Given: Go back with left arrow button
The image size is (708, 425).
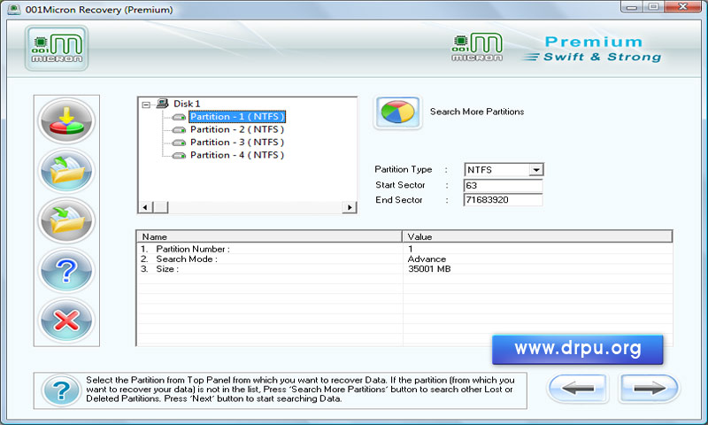Looking at the screenshot, I should coord(578,388).
